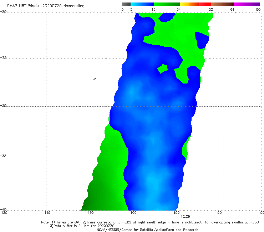
Task: Click the green segment of the color bar
Action: [167, 4]
